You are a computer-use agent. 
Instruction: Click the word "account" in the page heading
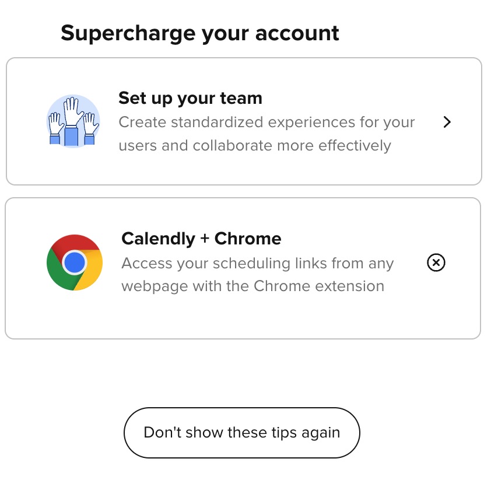click(x=296, y=33)
